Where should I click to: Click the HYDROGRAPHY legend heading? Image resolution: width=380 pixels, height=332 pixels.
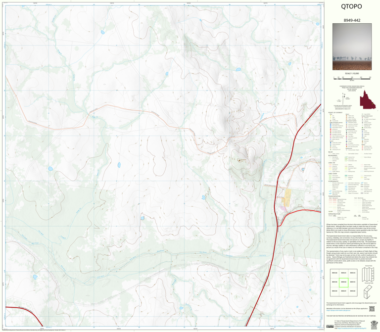[x=333, y=181]
